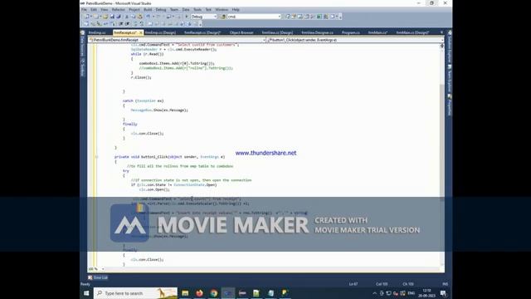
Task: Click the Paste toolbar icon
Action: 140,17
